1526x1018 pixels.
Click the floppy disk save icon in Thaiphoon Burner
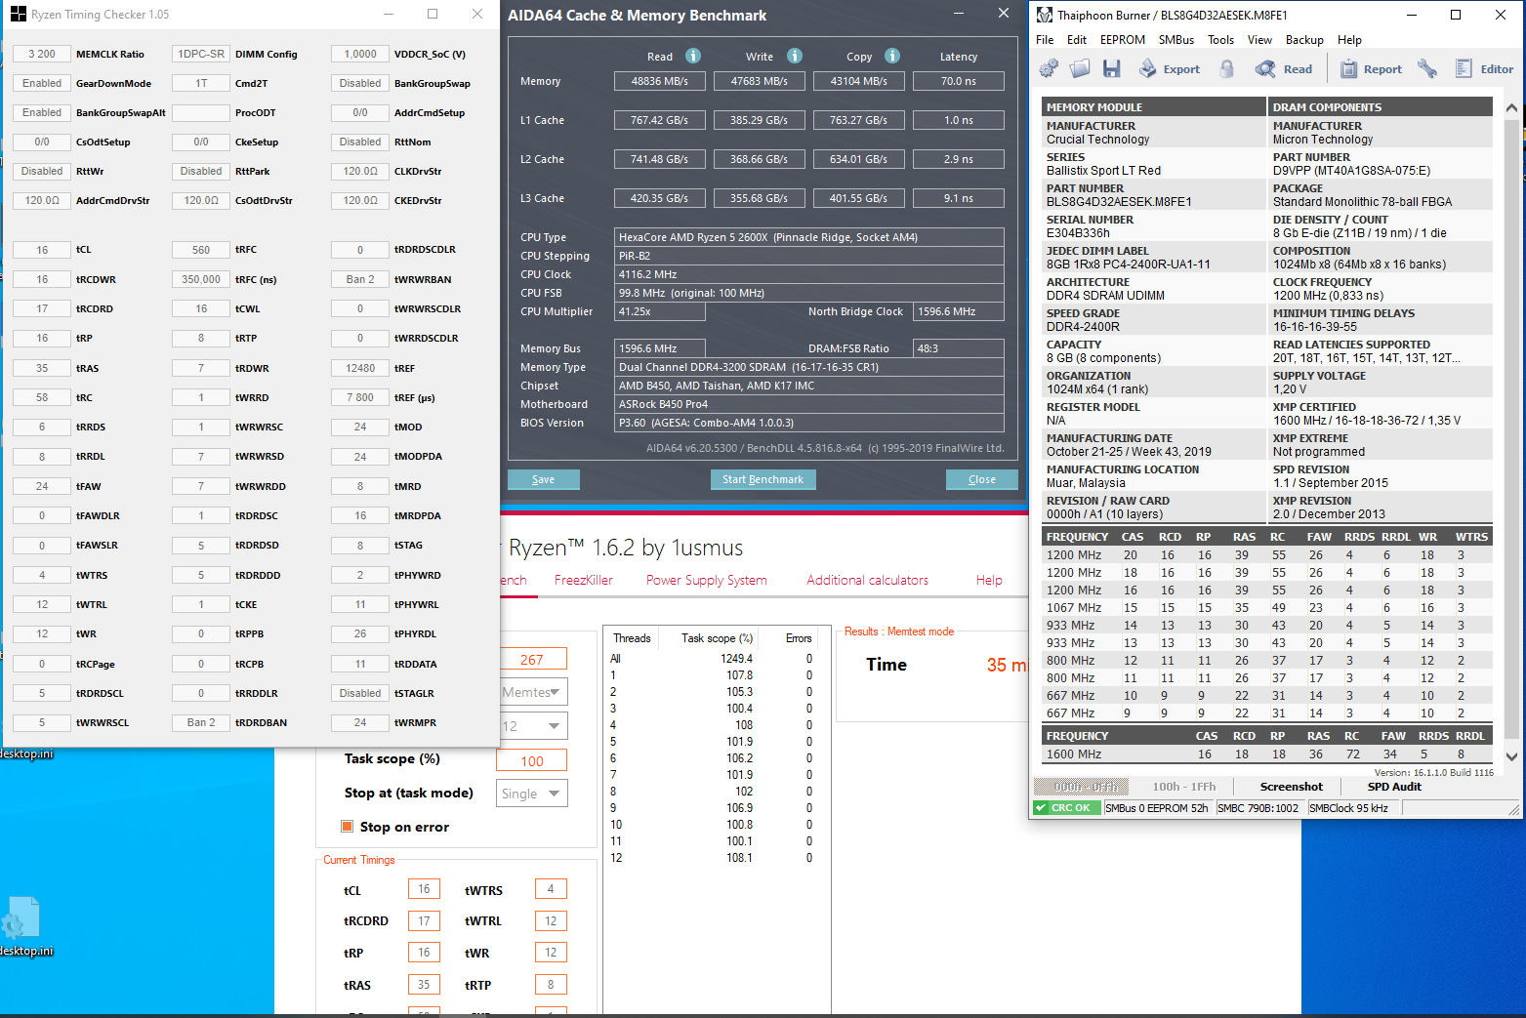tap(1111, 68)
